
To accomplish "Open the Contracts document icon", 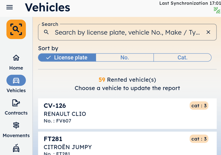I will pyautogui.click(x=16, y=103).
